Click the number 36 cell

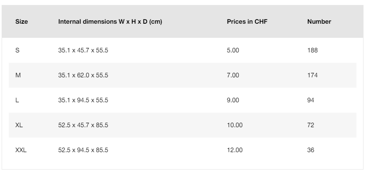click(311, 150)
